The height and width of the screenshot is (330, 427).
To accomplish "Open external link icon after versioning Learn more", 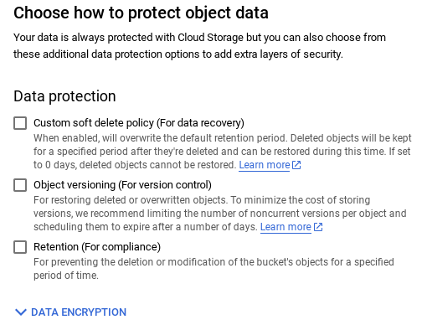I will (x=318, y=227).
